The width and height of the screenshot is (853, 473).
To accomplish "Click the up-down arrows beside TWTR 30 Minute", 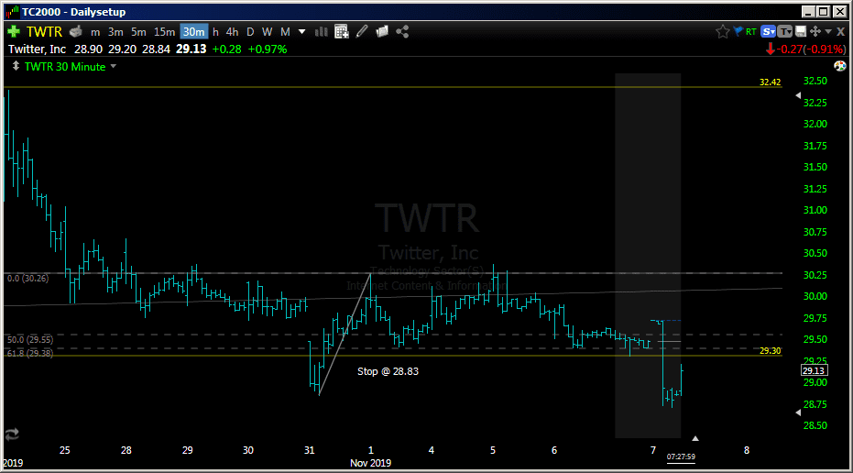I will pyautogui.click(x=16, y=66).
